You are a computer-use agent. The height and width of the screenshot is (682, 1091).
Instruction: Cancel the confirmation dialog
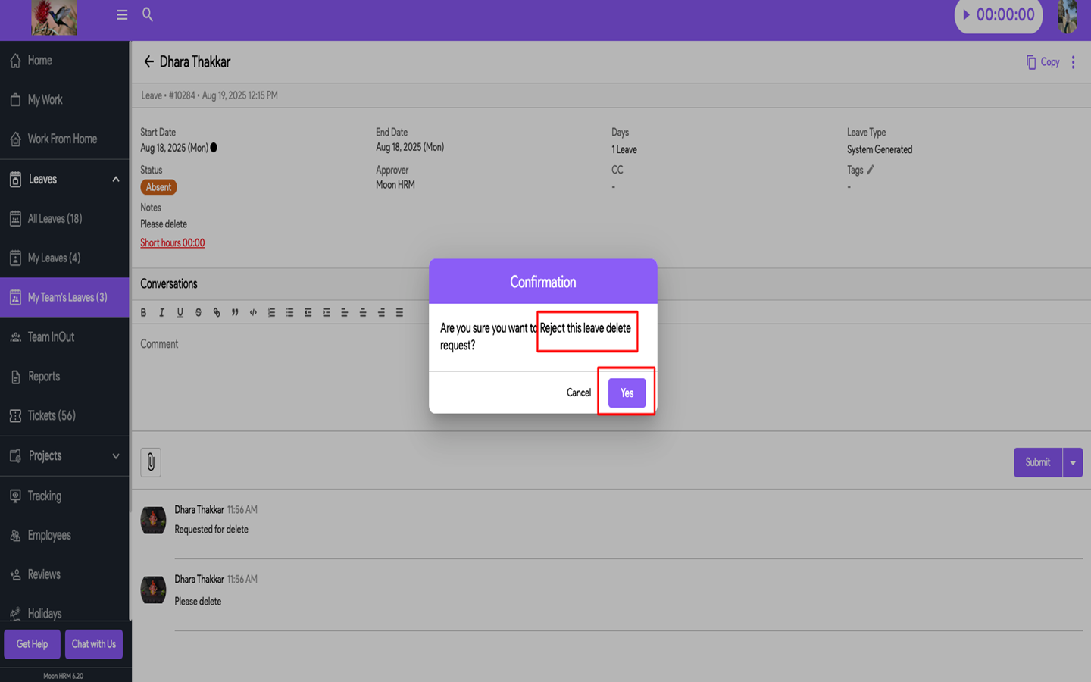pos(578,393)
